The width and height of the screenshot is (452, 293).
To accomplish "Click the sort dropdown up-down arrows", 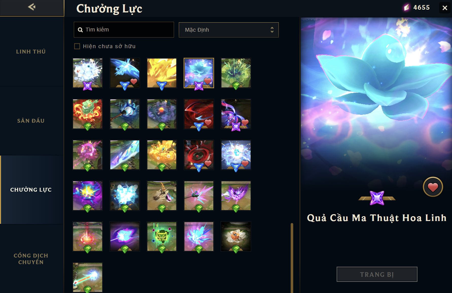I will pyautogui.click(x=272, y=30).
